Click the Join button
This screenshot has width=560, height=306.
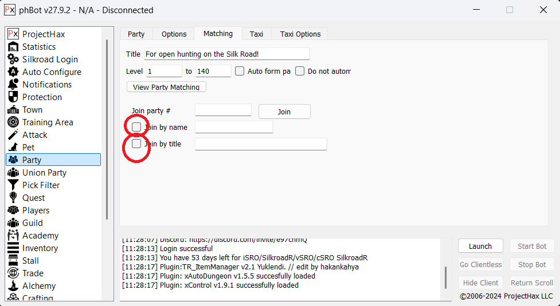[284, 112]
